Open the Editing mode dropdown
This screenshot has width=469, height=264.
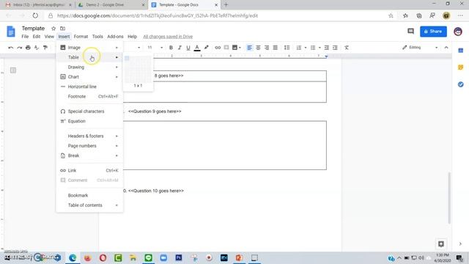(x=420, y=48)
